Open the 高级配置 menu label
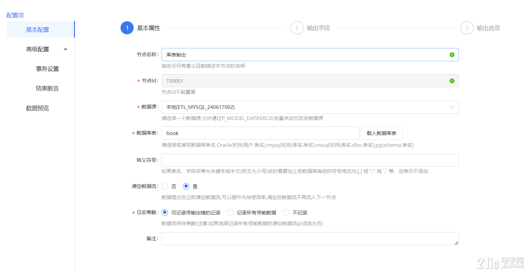 (38, 49)
